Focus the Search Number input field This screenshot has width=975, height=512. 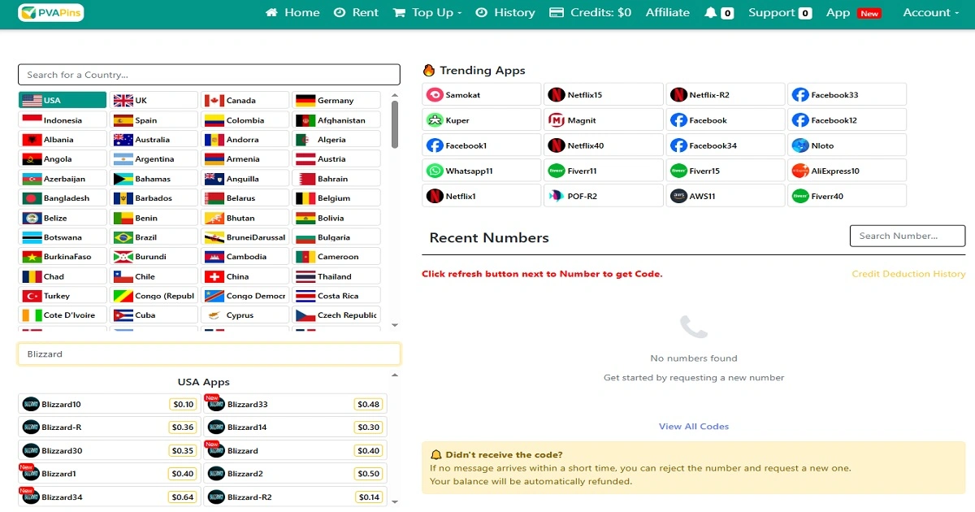(907, 236)
